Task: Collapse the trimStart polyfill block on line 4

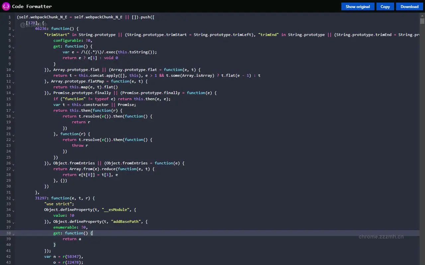Action: 13,36
